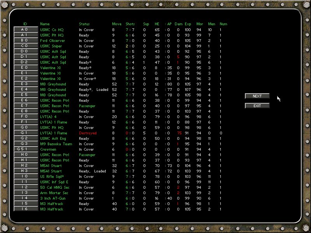
Task: Click the In Cover* status text
Action: (x=87, y=79)
